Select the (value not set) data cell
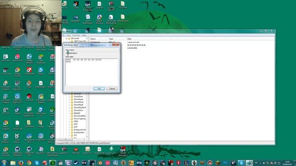The width and height of the screenshot is (296, 166). pyautogui.click(x=133, y=42)
